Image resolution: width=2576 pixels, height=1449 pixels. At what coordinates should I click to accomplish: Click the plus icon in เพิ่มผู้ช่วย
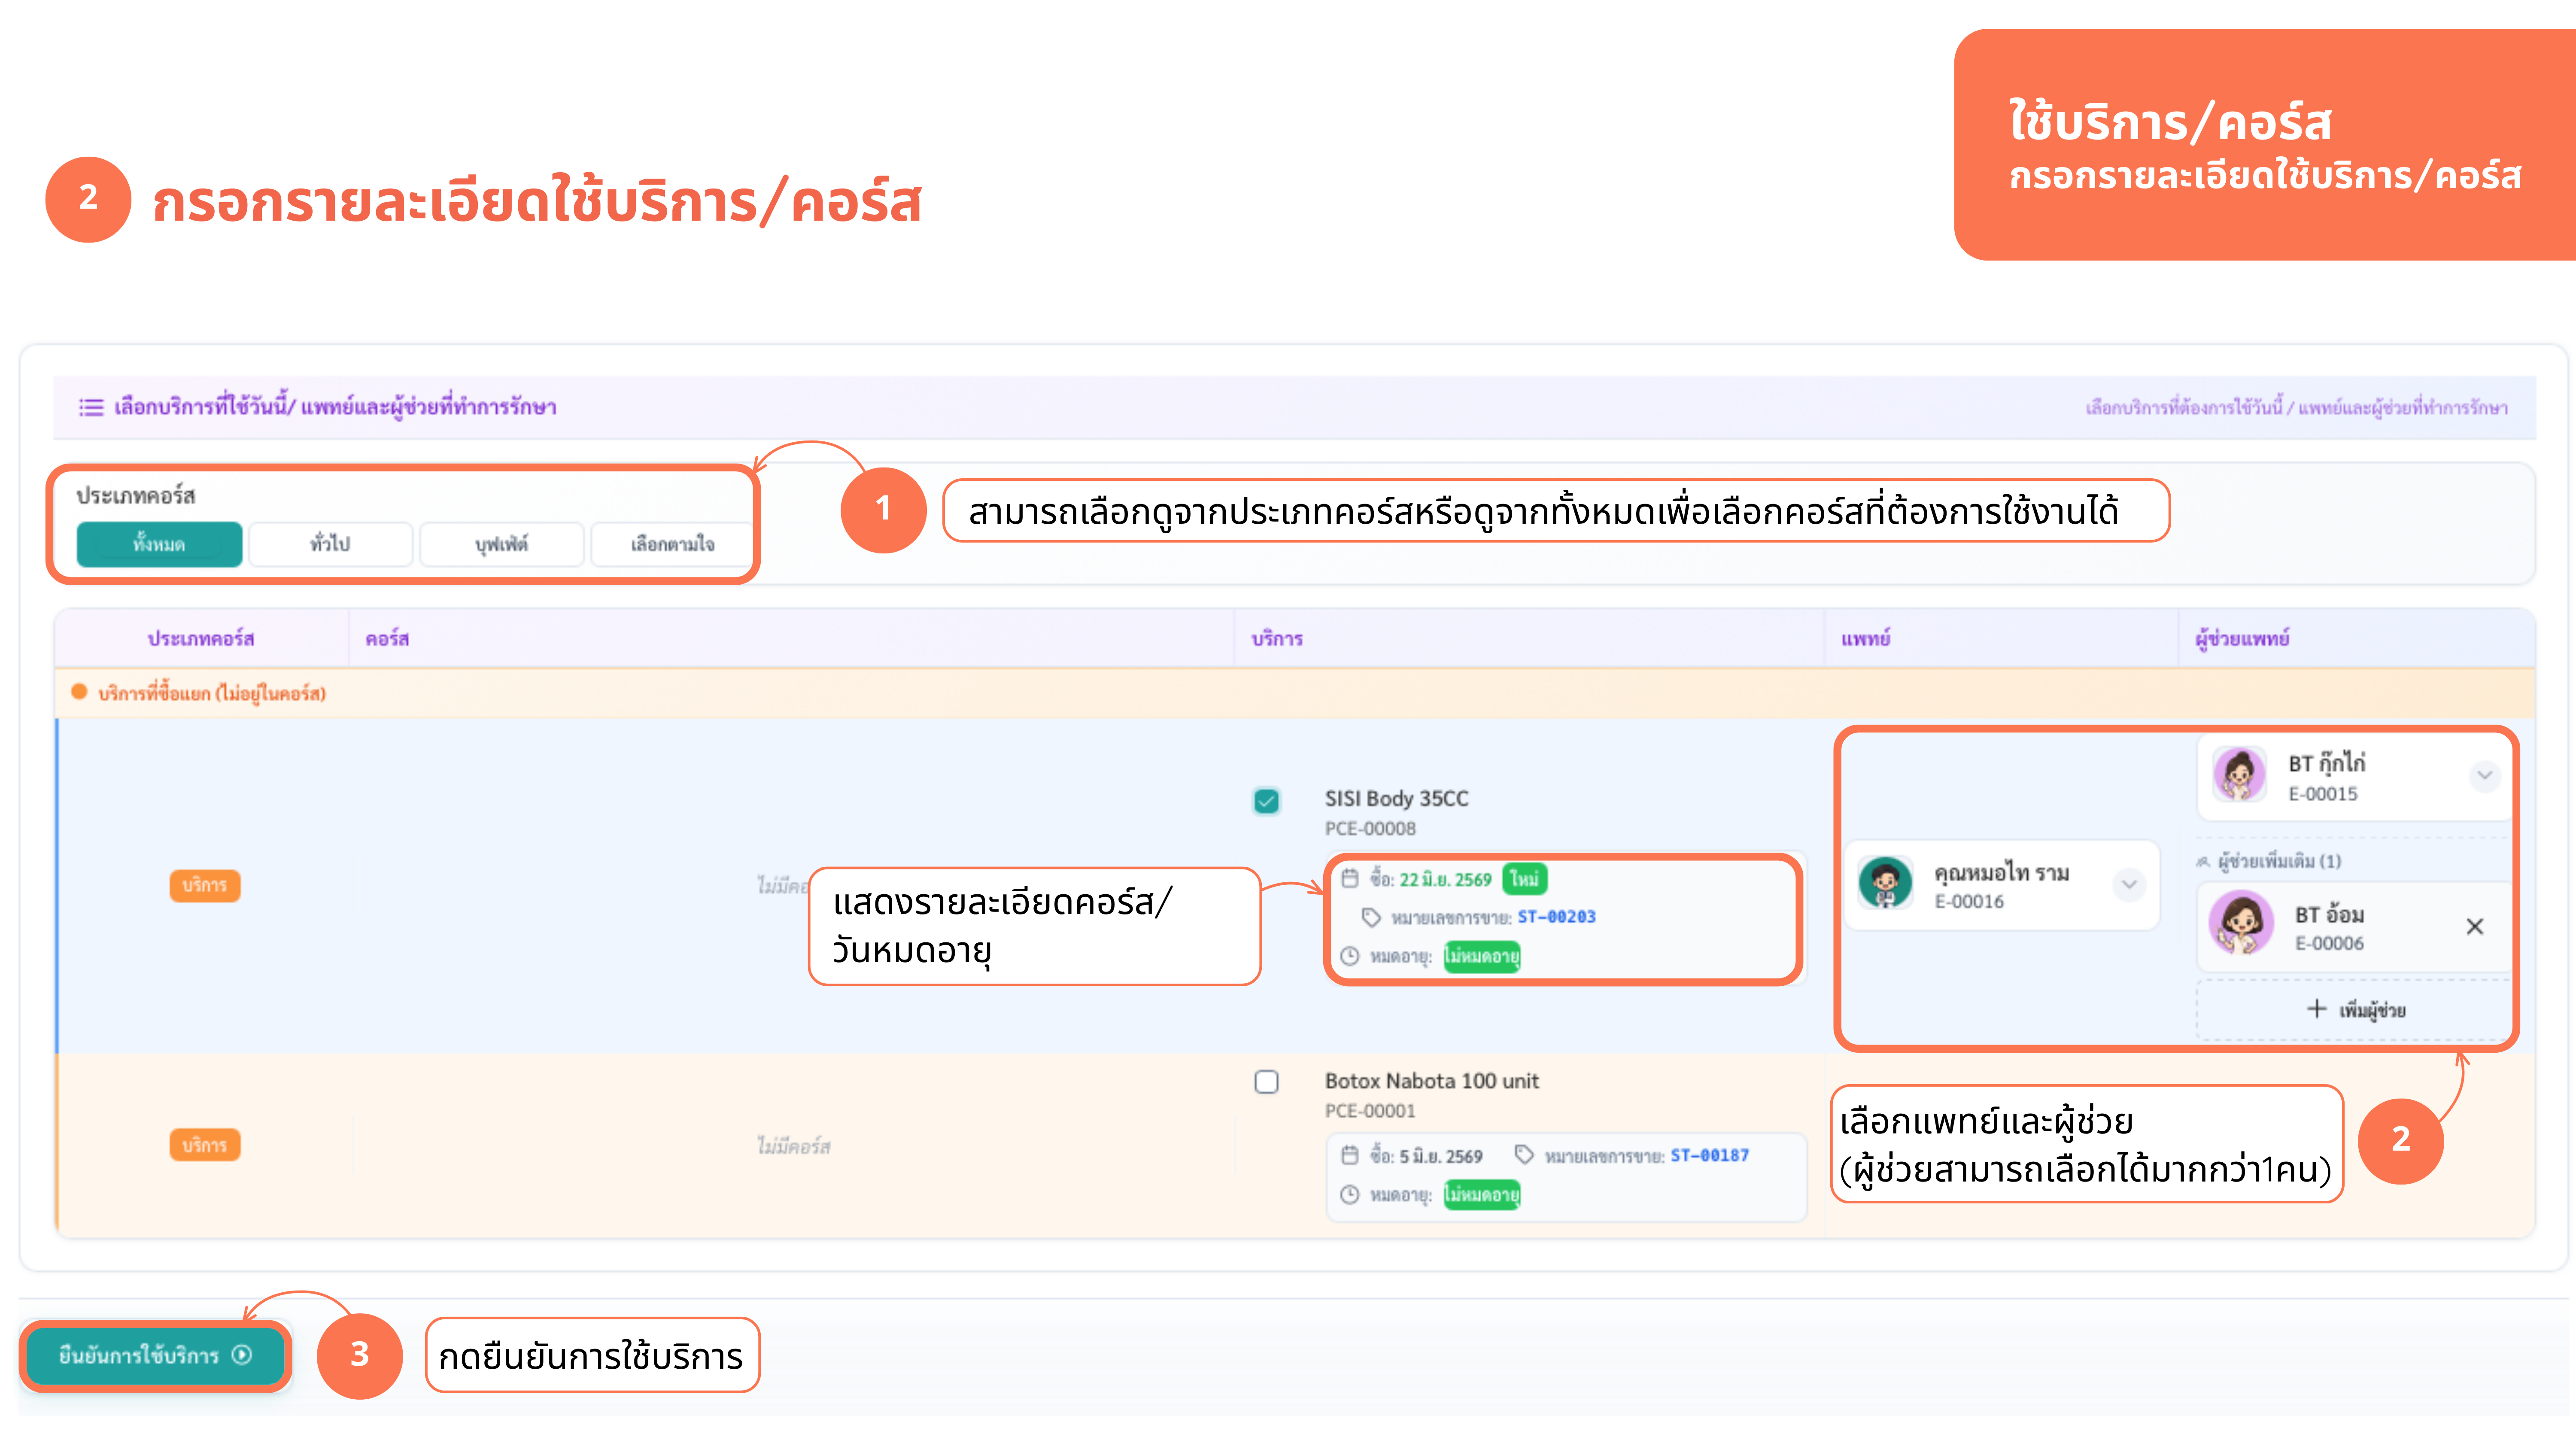click(x=2316, y=1009)
